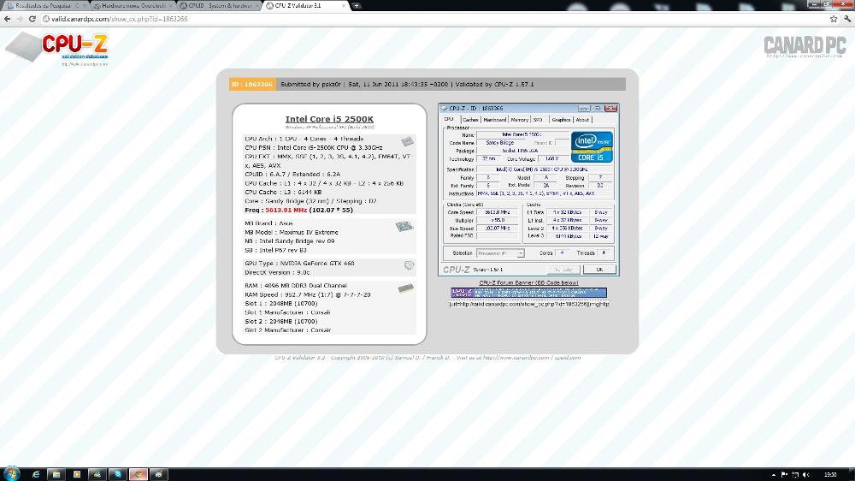This screenshot has width=855, height=481.
Task: Open the Windows Start menu
Action: click(x=11, y=474)
